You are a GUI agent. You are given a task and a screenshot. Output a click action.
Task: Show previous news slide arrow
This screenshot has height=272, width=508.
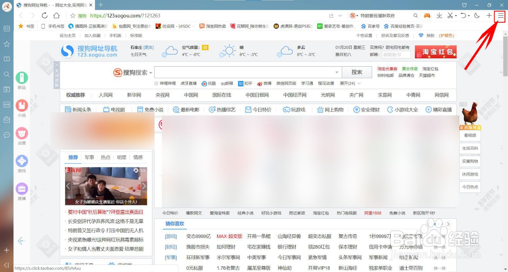68,186
